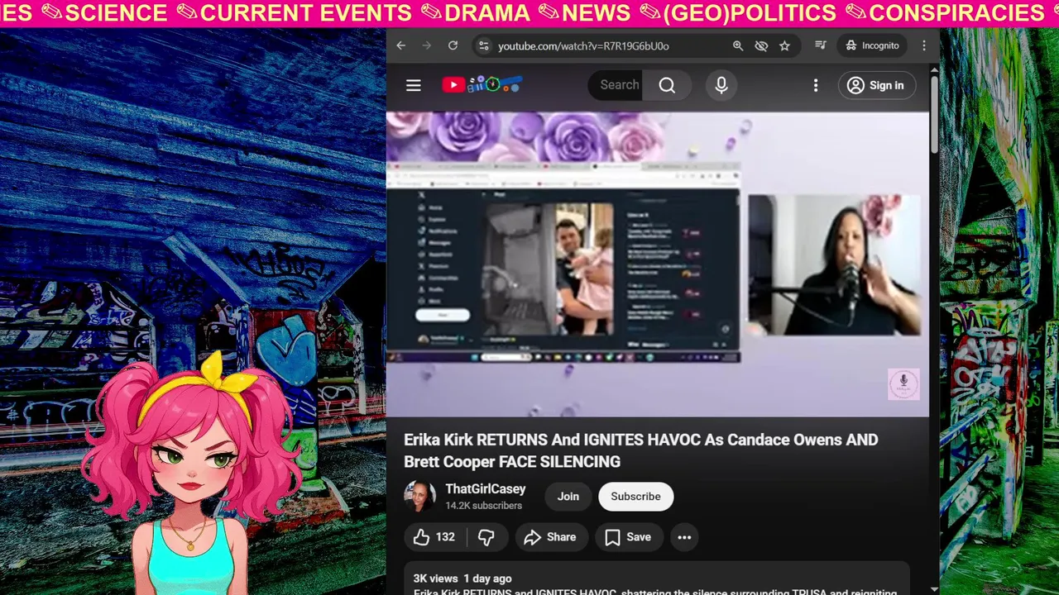Subscribe to ThatGirlCasey
Image resolution: width=1059 pixels, height=595 pixels.
pyautogui.click(x=635, y=497)
